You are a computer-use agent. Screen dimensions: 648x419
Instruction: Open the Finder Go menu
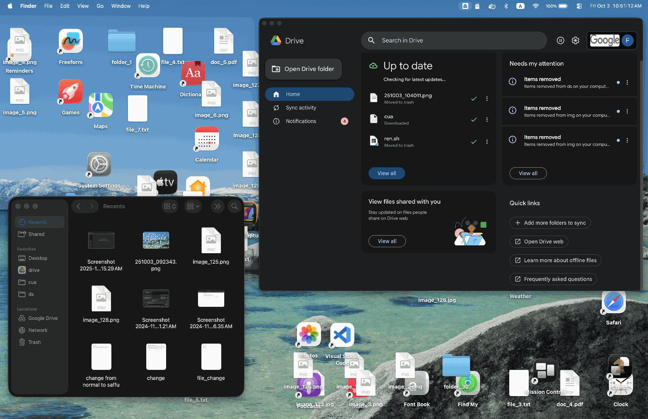click(100, 6)
